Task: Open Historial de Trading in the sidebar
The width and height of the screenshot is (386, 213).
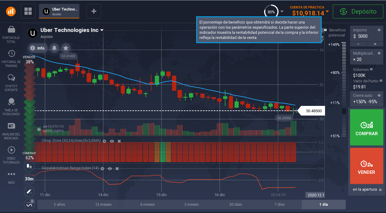Action: [x=11, y=59]
